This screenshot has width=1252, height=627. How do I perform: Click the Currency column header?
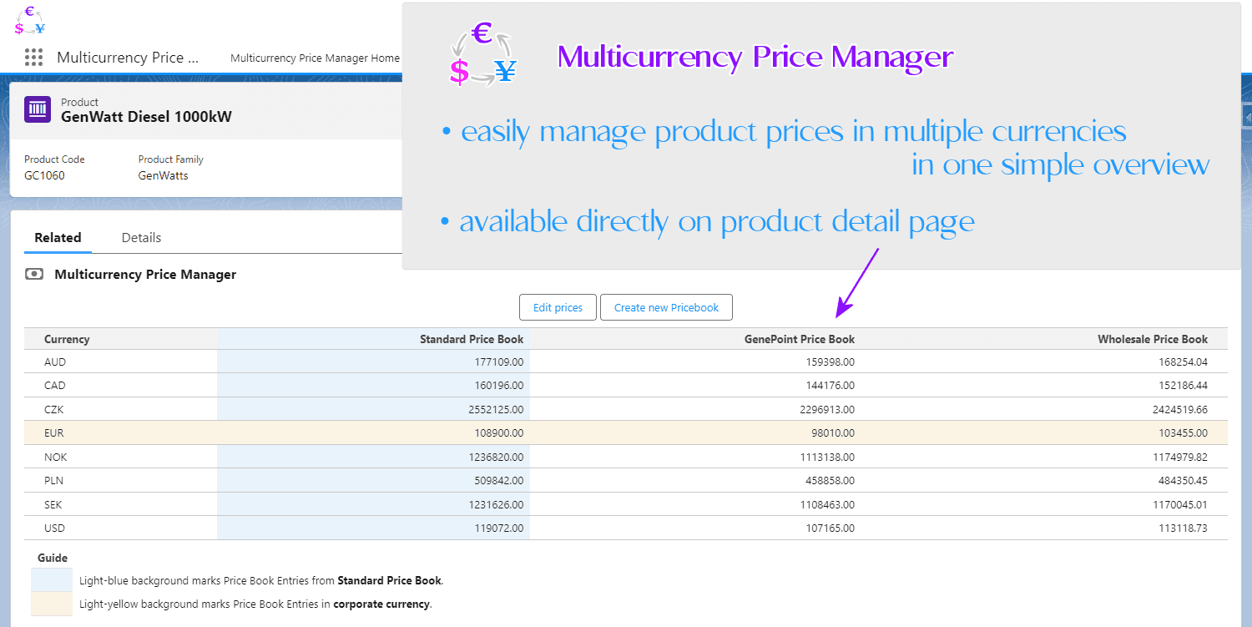click(67, 339)
